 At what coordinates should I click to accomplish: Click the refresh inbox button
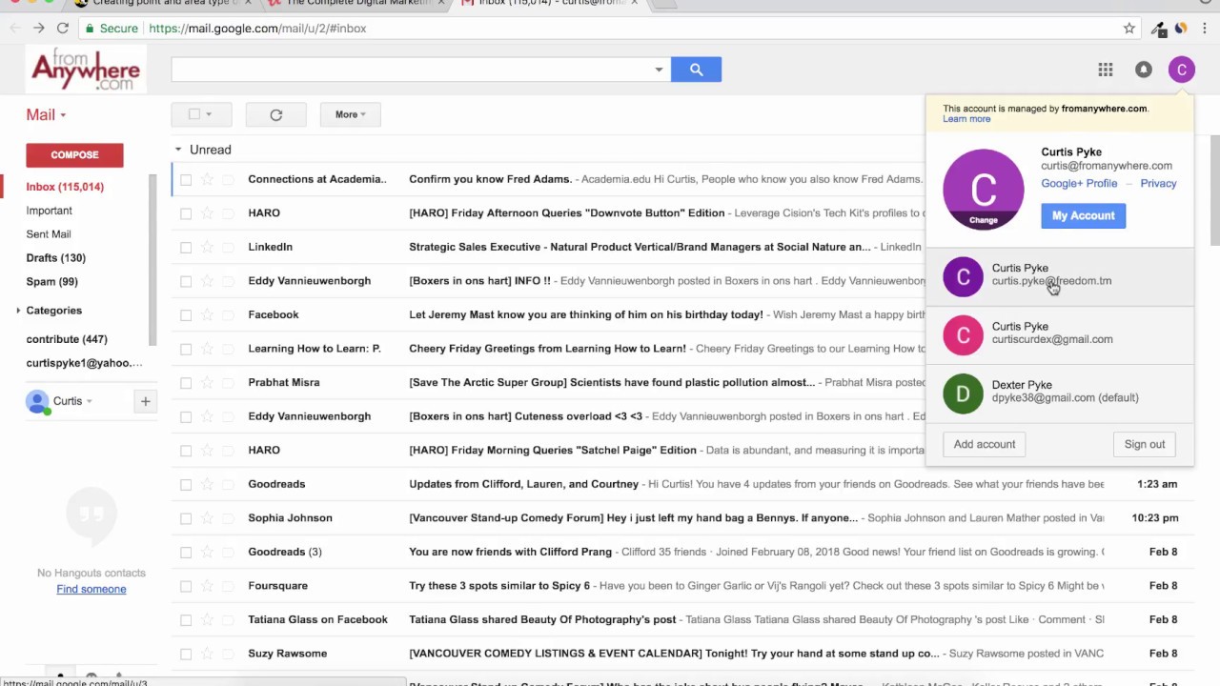click(275, 114)
